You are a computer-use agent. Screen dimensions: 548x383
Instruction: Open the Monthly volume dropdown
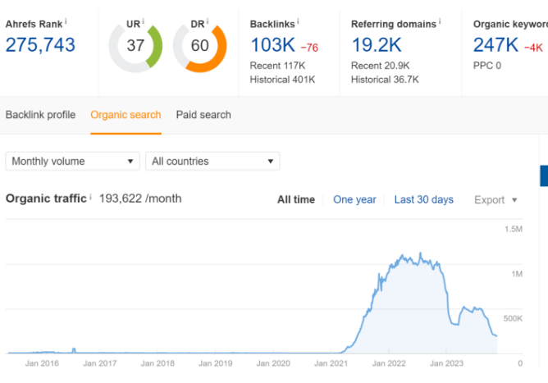click(73, 162)
